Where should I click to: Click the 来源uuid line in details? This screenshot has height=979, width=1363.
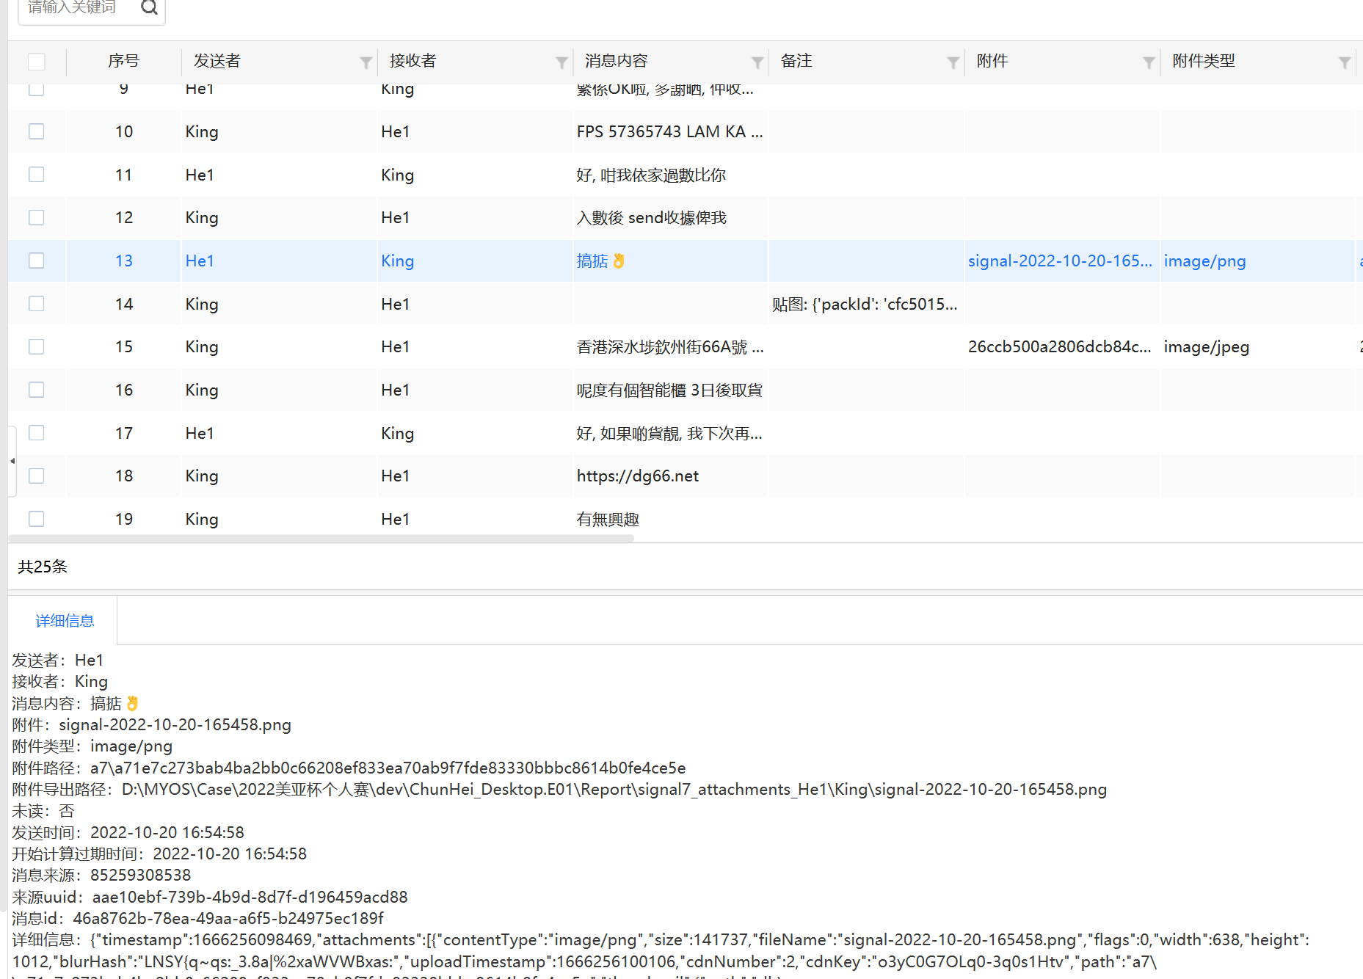coord(209,898)
